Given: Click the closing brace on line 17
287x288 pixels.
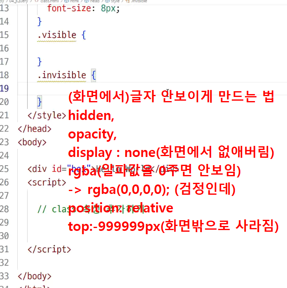Looking at the screenshot, I should (x=40, y=62).
